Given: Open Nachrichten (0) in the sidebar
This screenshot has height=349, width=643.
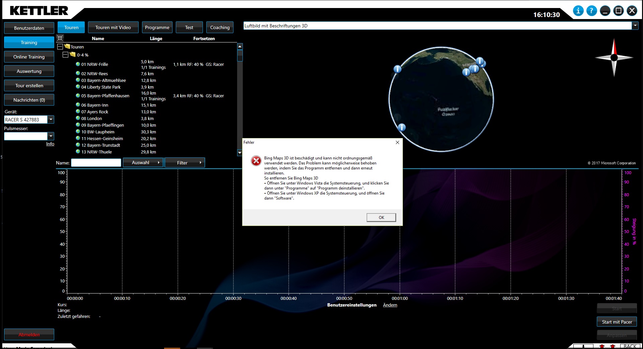Looking at the screenshot, I should tap(29, 100).
